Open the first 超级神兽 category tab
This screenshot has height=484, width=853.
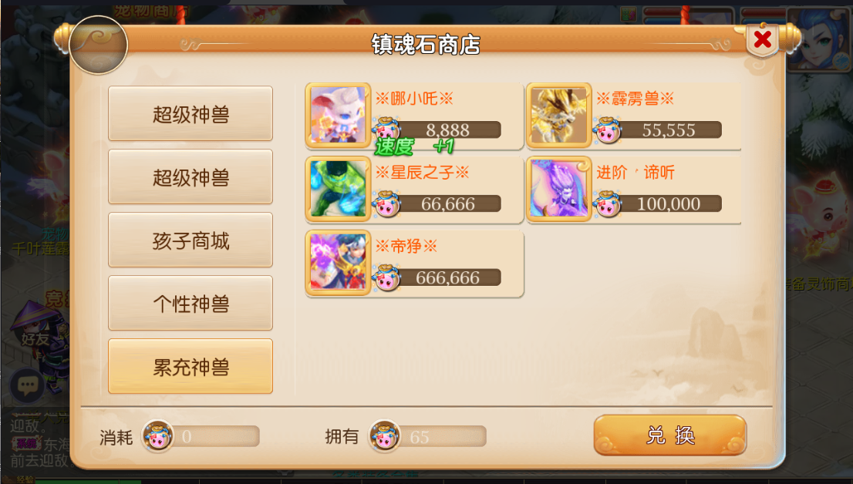tap(190, 113)
